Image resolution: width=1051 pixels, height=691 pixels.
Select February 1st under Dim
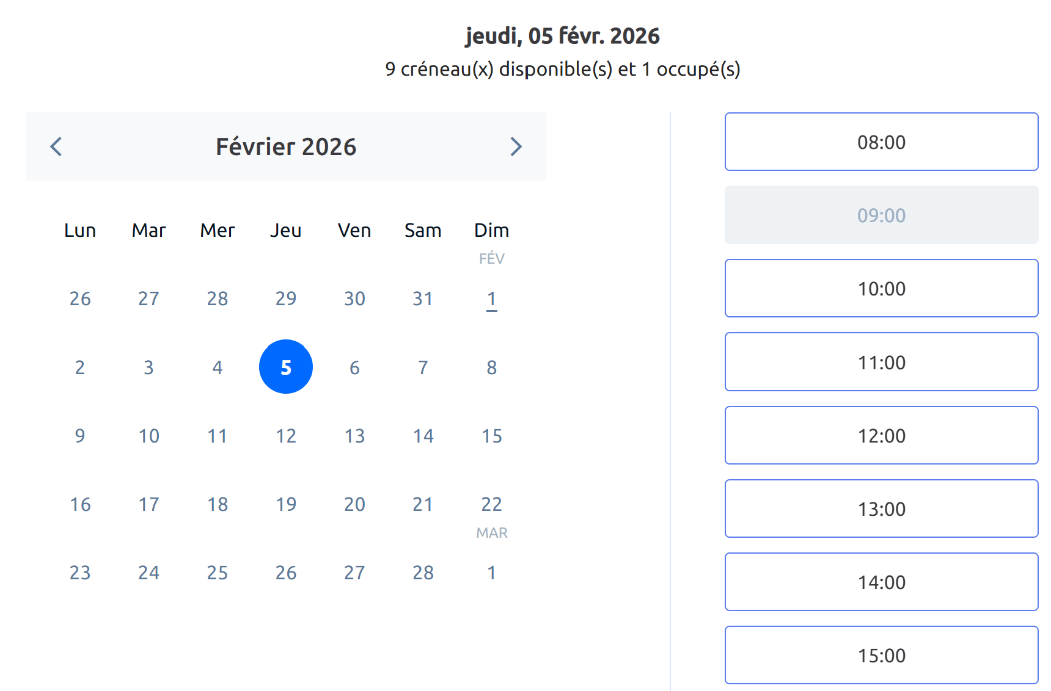pyautogui.click(x=491, y=298)
